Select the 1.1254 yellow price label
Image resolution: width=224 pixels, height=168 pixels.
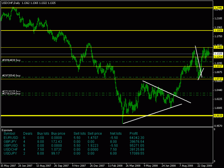pos(218,57)
